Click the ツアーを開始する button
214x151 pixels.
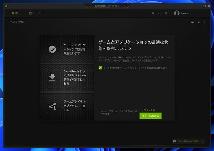point(150,116)
